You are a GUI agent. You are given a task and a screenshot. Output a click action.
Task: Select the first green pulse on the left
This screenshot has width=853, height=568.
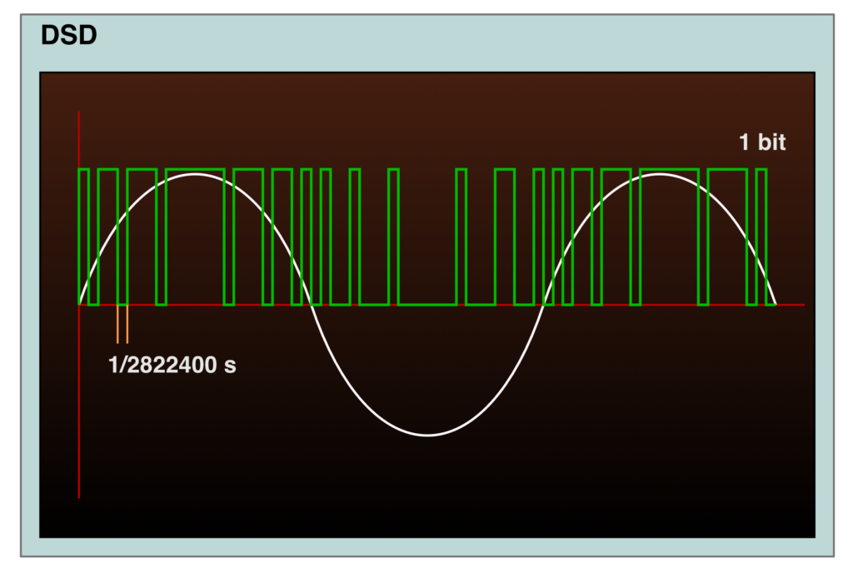pyautogui.click(x=83, y=237)
